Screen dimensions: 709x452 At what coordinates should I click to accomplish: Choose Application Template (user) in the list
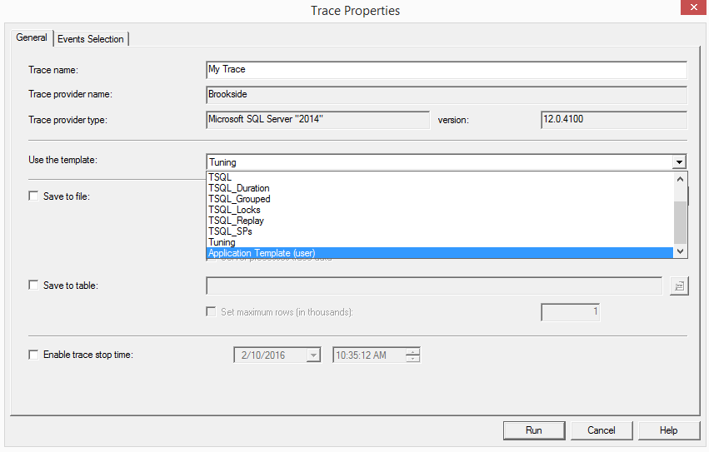click(262, 253)
